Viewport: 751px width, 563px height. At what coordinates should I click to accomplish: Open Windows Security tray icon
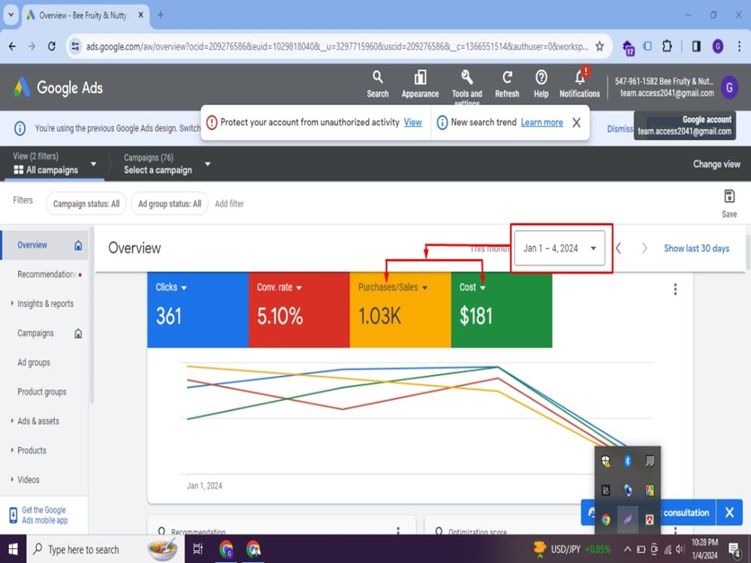click(605, 461)
